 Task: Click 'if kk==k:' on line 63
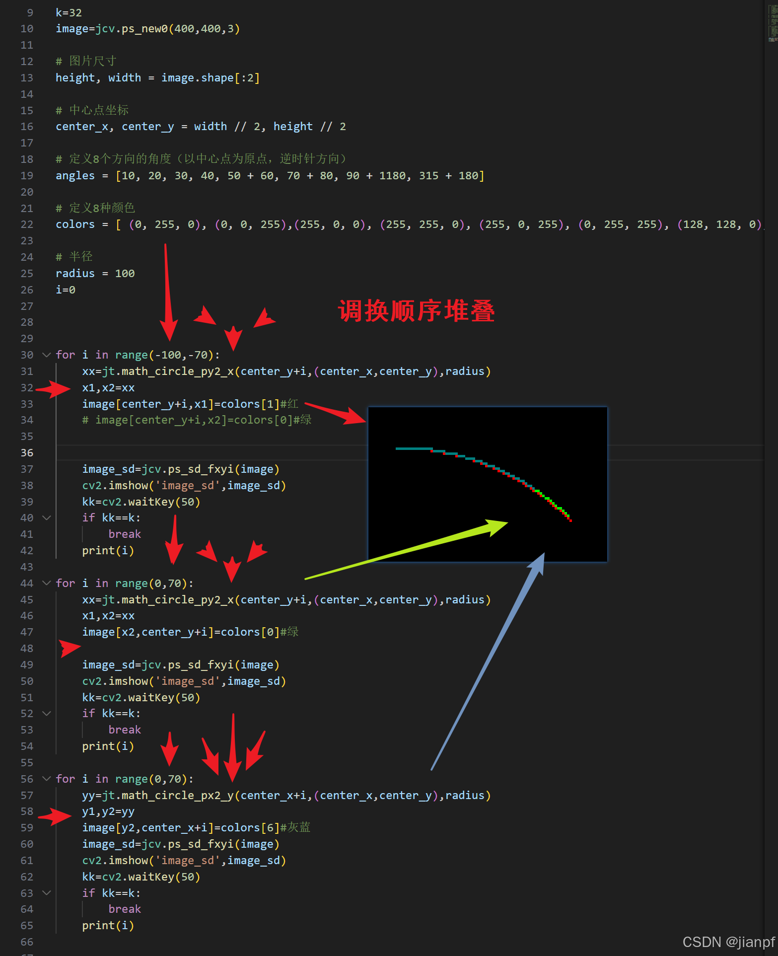point(111,892)
